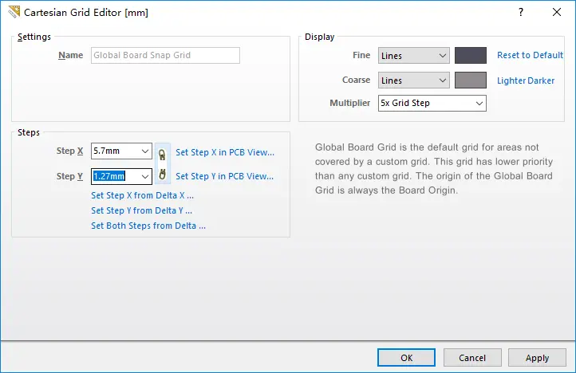This screenshot has height=373, width=576.
Task: Click the Reset to Default link
Action: click(530, 56)
